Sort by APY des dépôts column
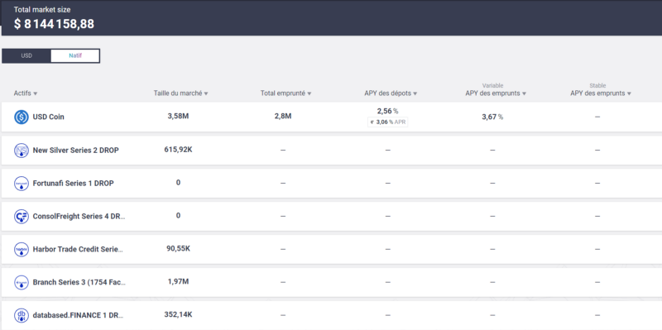The image size is (662, 330). point(391,93)
